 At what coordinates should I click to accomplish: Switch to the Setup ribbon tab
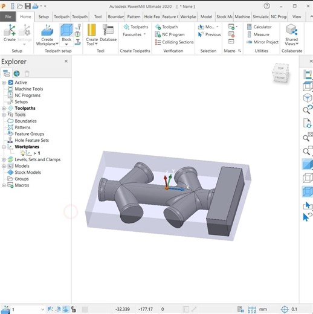click(44, 17)
